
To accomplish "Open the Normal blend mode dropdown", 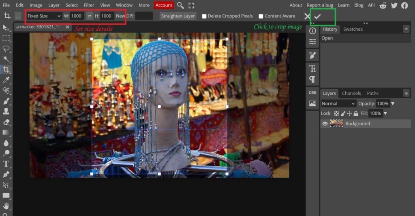I will tap(338, 104).
